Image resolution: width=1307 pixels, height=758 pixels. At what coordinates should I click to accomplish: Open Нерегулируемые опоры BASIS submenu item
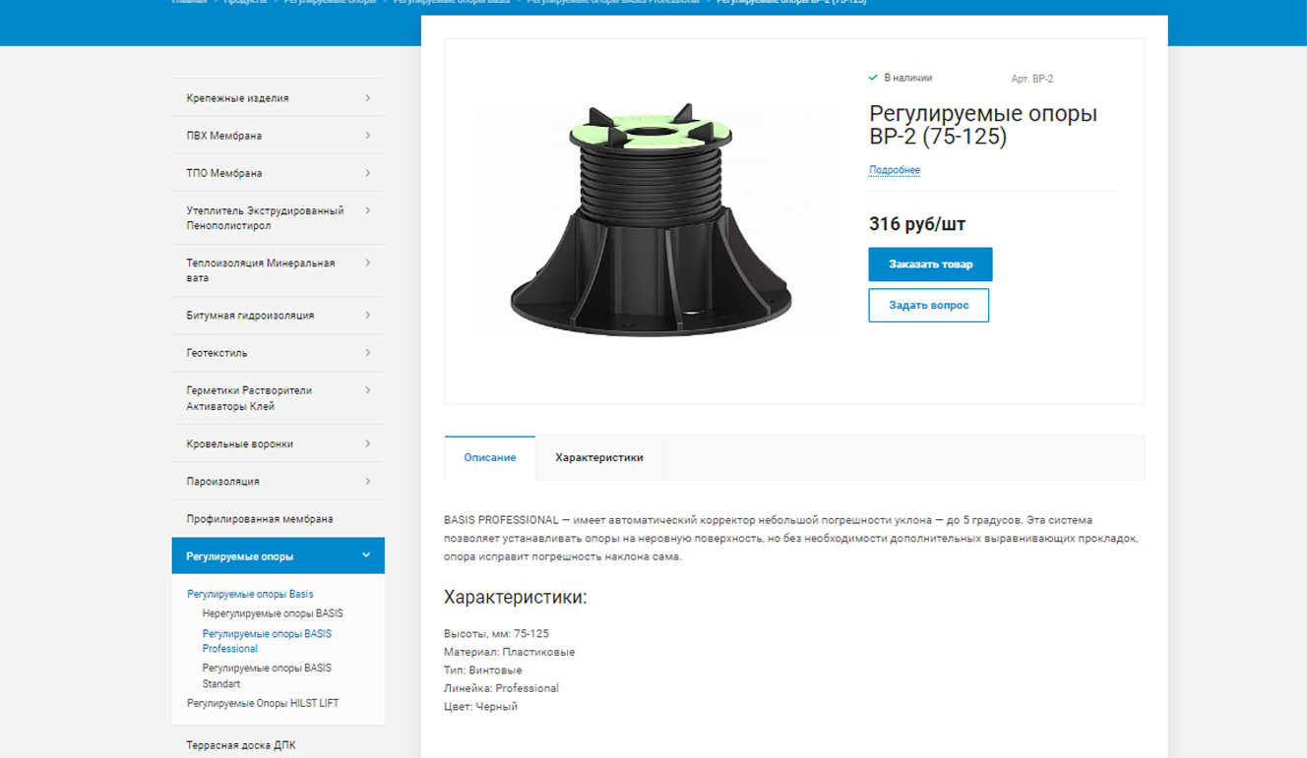(x=273, y=613)
